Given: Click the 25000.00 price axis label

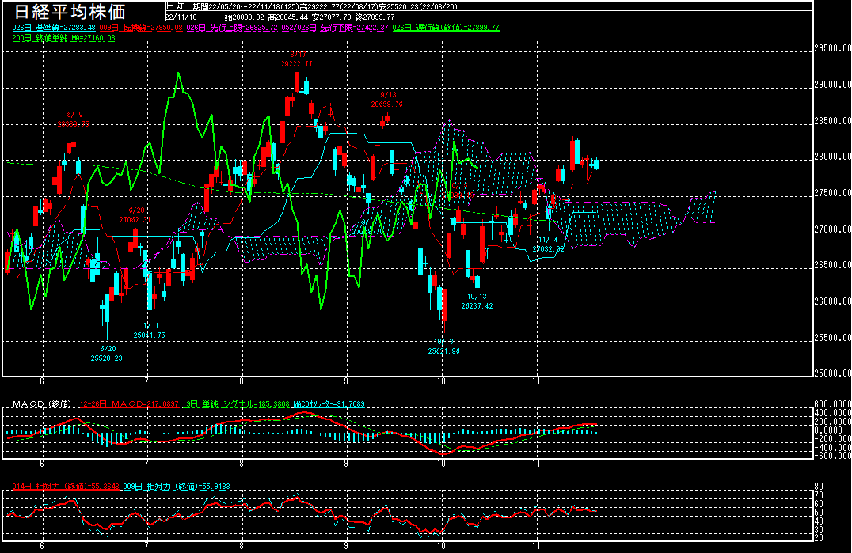Looking at the screenshot, I should [x=832, y=373].
